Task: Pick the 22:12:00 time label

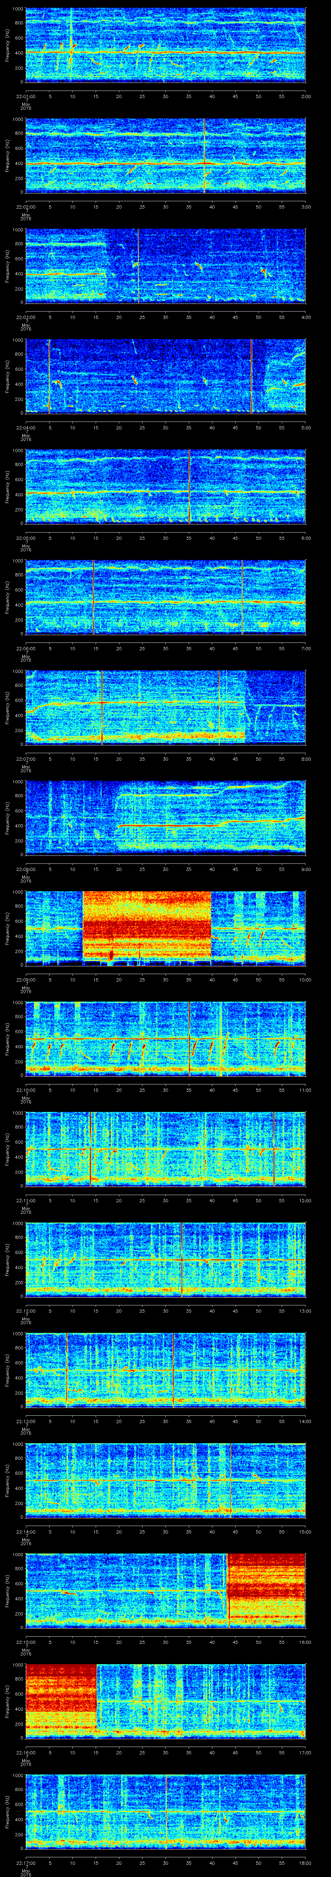Action: tap(26, 1310)
